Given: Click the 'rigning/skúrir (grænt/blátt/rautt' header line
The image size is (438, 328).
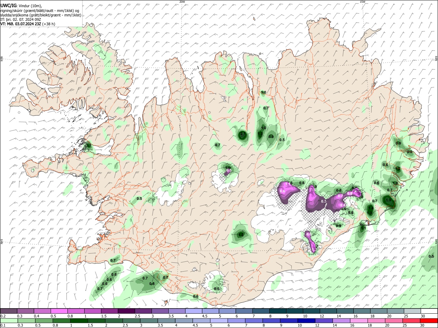Looking at the screenshot, I should (x=40, y=11).
